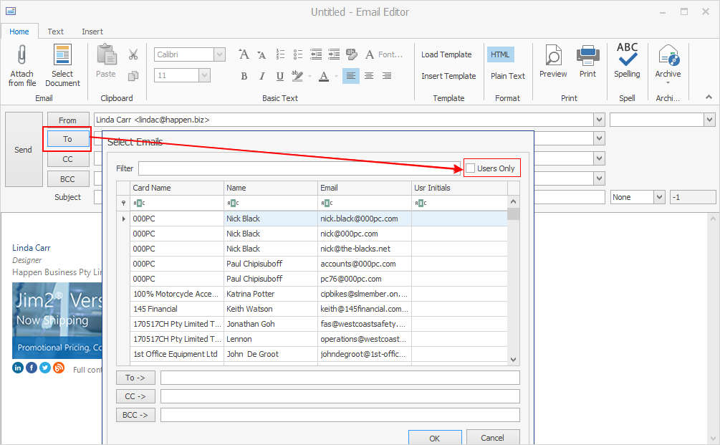Open the From address dropdown
This screenshot has width=720, height=445.
(x=598, y=120)
